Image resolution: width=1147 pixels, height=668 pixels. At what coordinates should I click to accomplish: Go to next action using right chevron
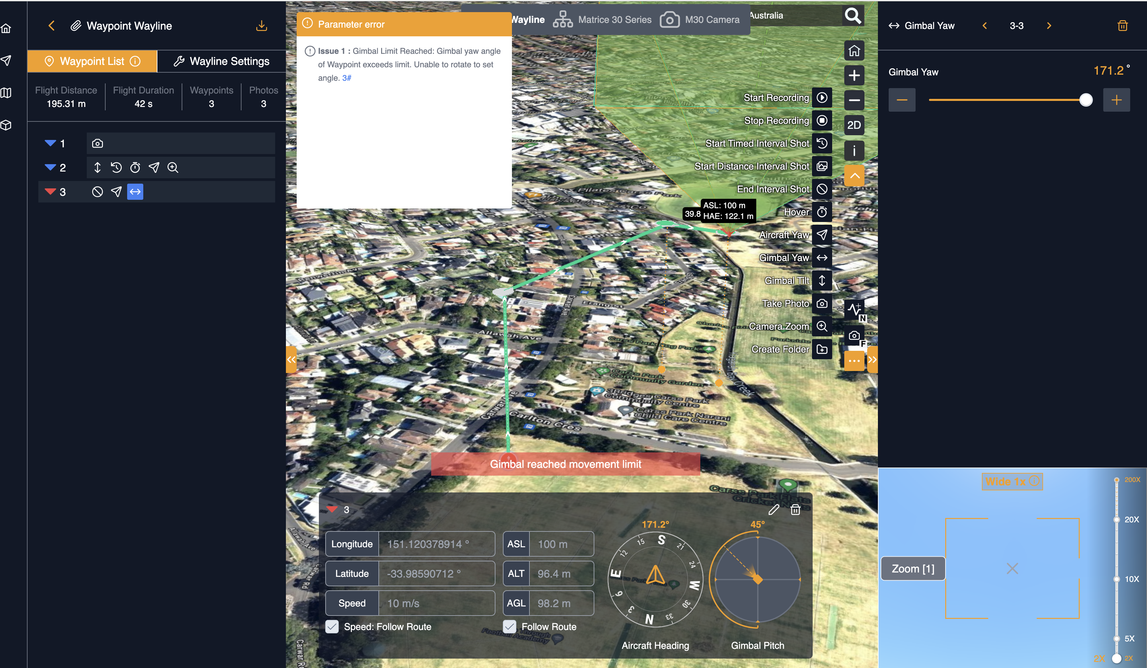point(1049,26)
